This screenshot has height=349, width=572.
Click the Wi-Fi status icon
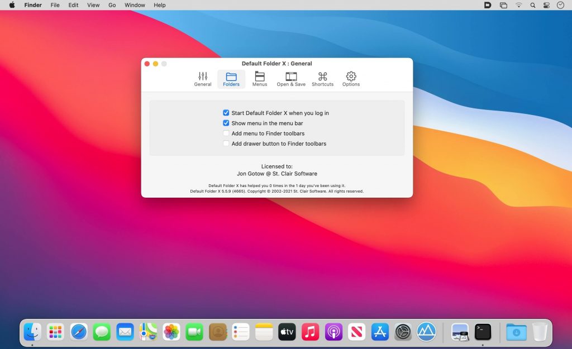pyautogui.click(x=519, y=5)
